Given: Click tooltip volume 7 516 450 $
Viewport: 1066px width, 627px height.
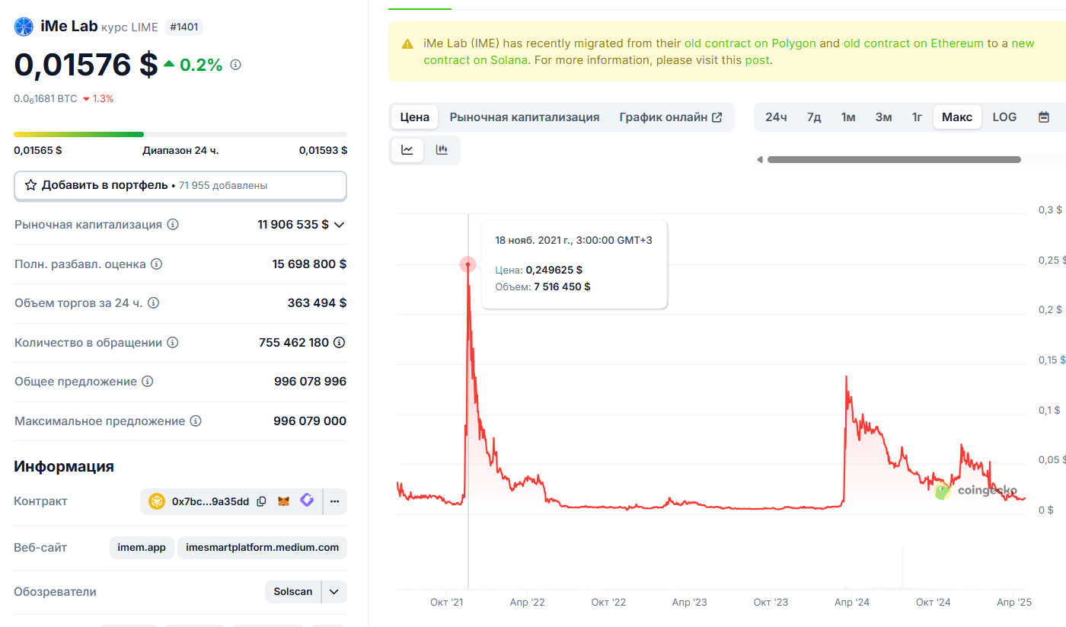Looking at the screenshot, I should click(x=562, y=286).
